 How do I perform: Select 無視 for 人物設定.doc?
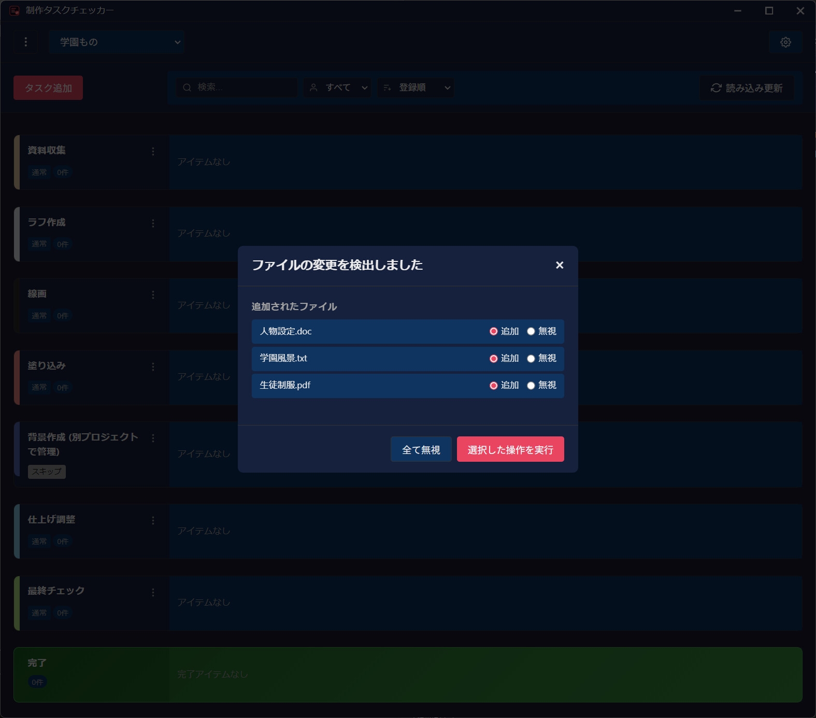coord(531,331)
